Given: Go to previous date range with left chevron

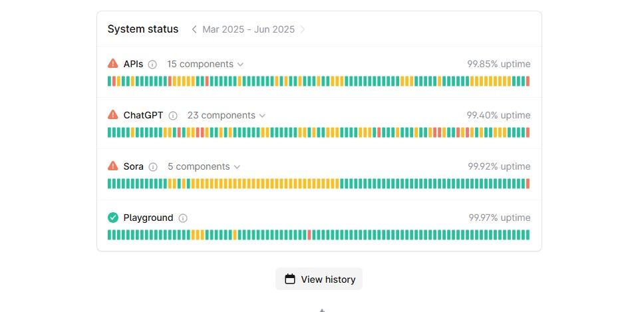Looking at the screenshot, I should coord(194,29).
